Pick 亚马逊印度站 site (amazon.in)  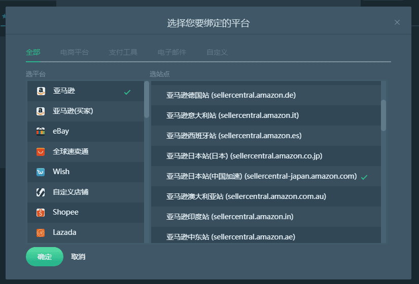[x=266, y=217]
